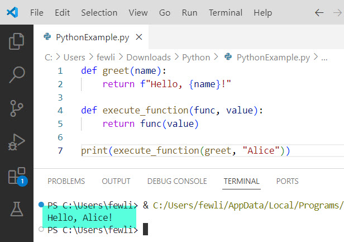The height and width of the screenshot is (242, 344).
Task: Click the "Alice" string on line 7
Action: click(x=261, y=151)
